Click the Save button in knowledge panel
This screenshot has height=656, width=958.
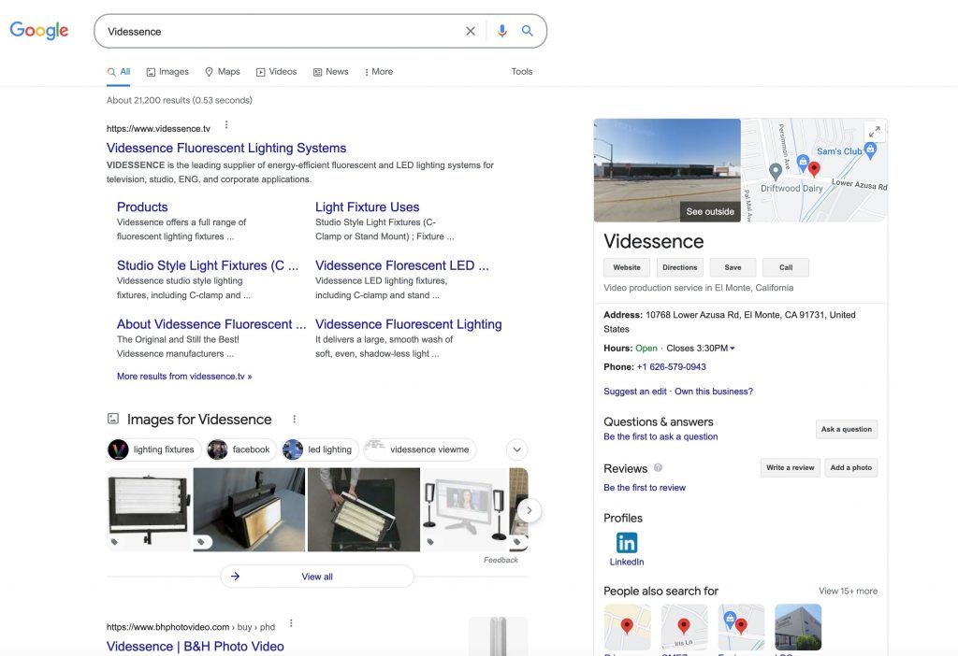733,267
